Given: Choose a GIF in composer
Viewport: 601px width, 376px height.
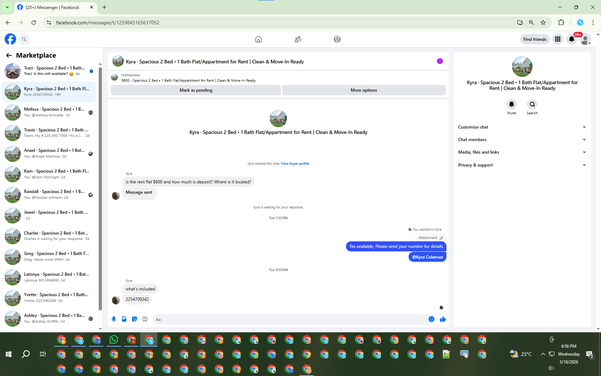Looking at the screenshot, I should coord(145,319).
